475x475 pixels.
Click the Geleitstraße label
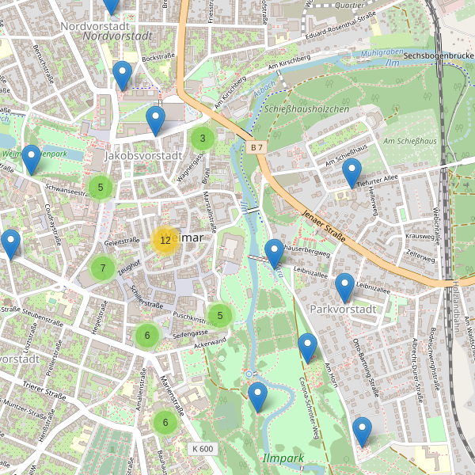(x=122, y=241)
